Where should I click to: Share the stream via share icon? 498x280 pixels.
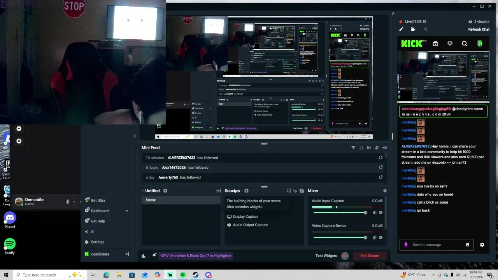[x=425, y=29]
